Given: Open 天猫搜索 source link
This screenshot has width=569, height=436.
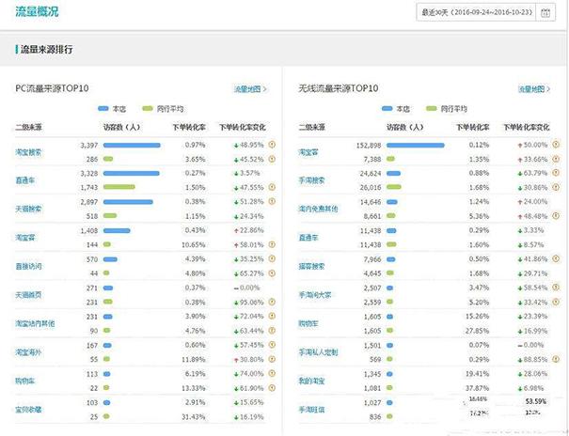Looking at the screenshot, I should 28,209.
